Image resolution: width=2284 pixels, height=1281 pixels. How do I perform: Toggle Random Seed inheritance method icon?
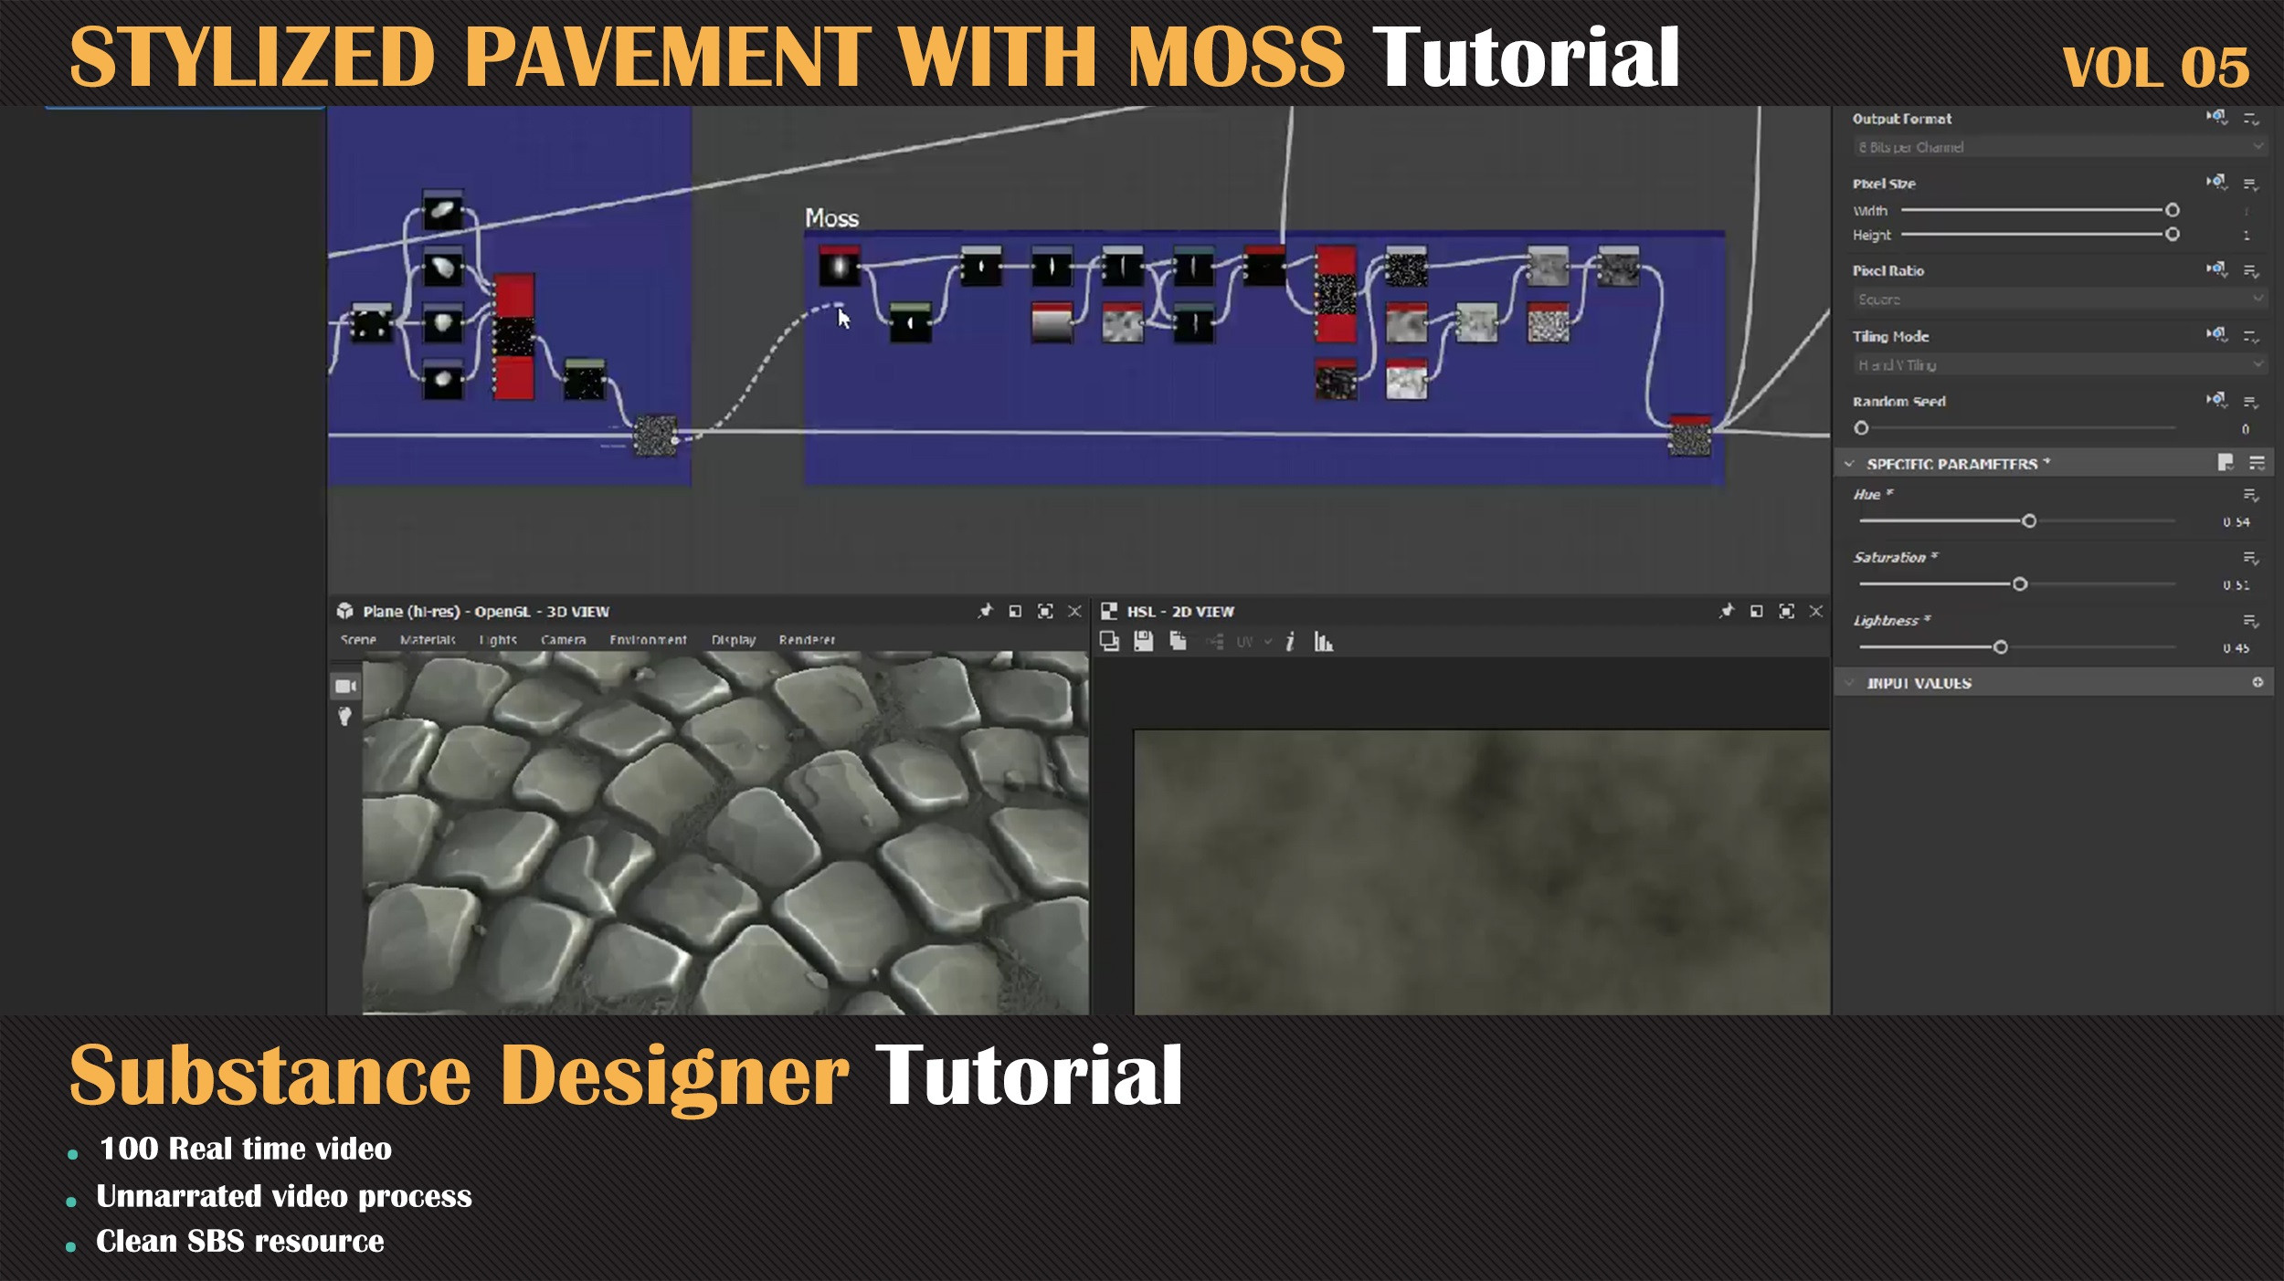(2216, 400)
